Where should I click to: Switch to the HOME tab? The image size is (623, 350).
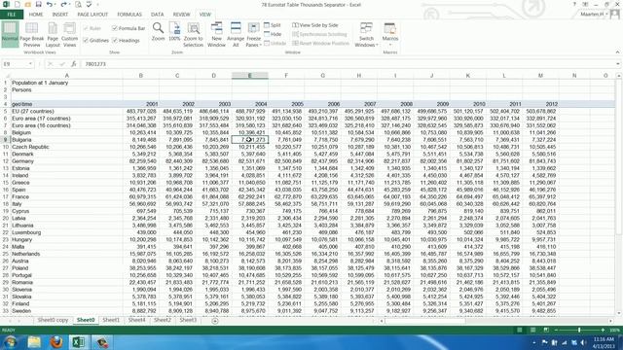36,15
